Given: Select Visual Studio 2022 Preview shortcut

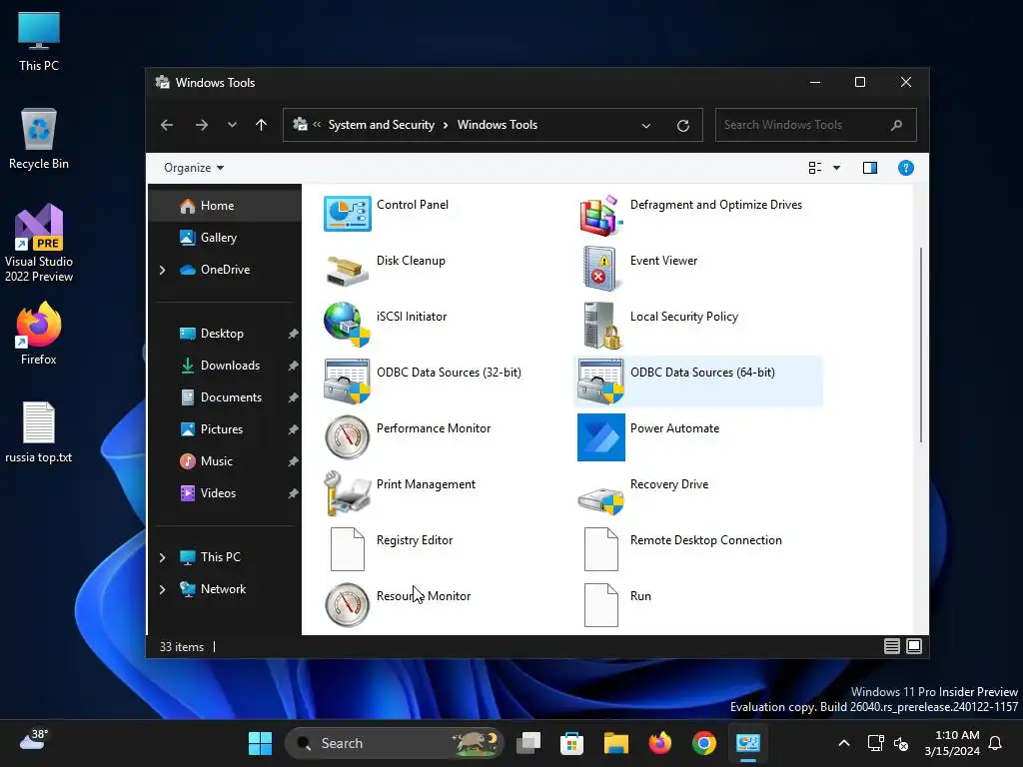Looking at the screenshot, I should point(39,243).
